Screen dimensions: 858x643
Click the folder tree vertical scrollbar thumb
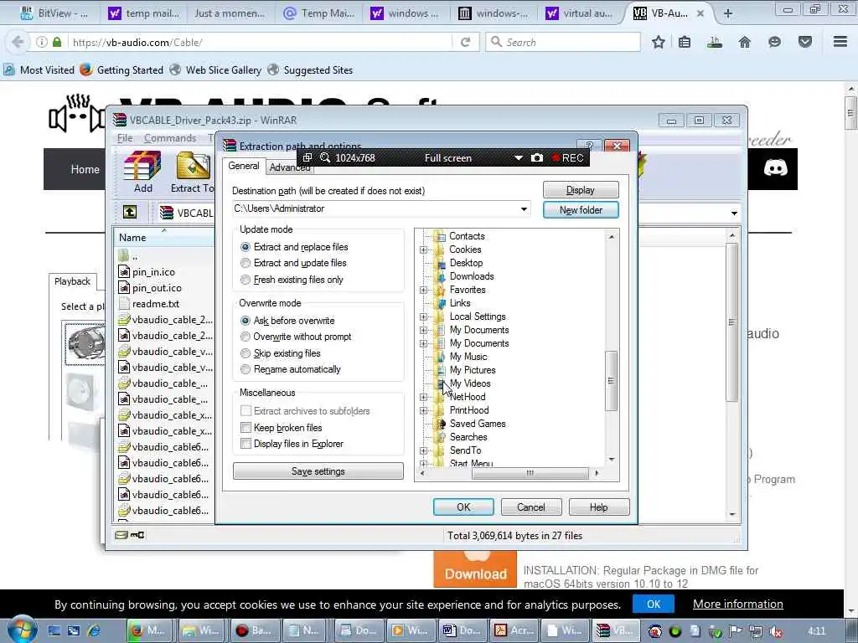coord(611,381)
